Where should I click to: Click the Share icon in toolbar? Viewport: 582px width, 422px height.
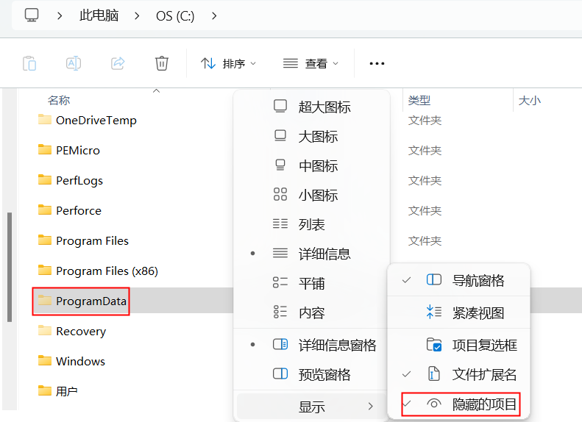[x=118, y=63]
